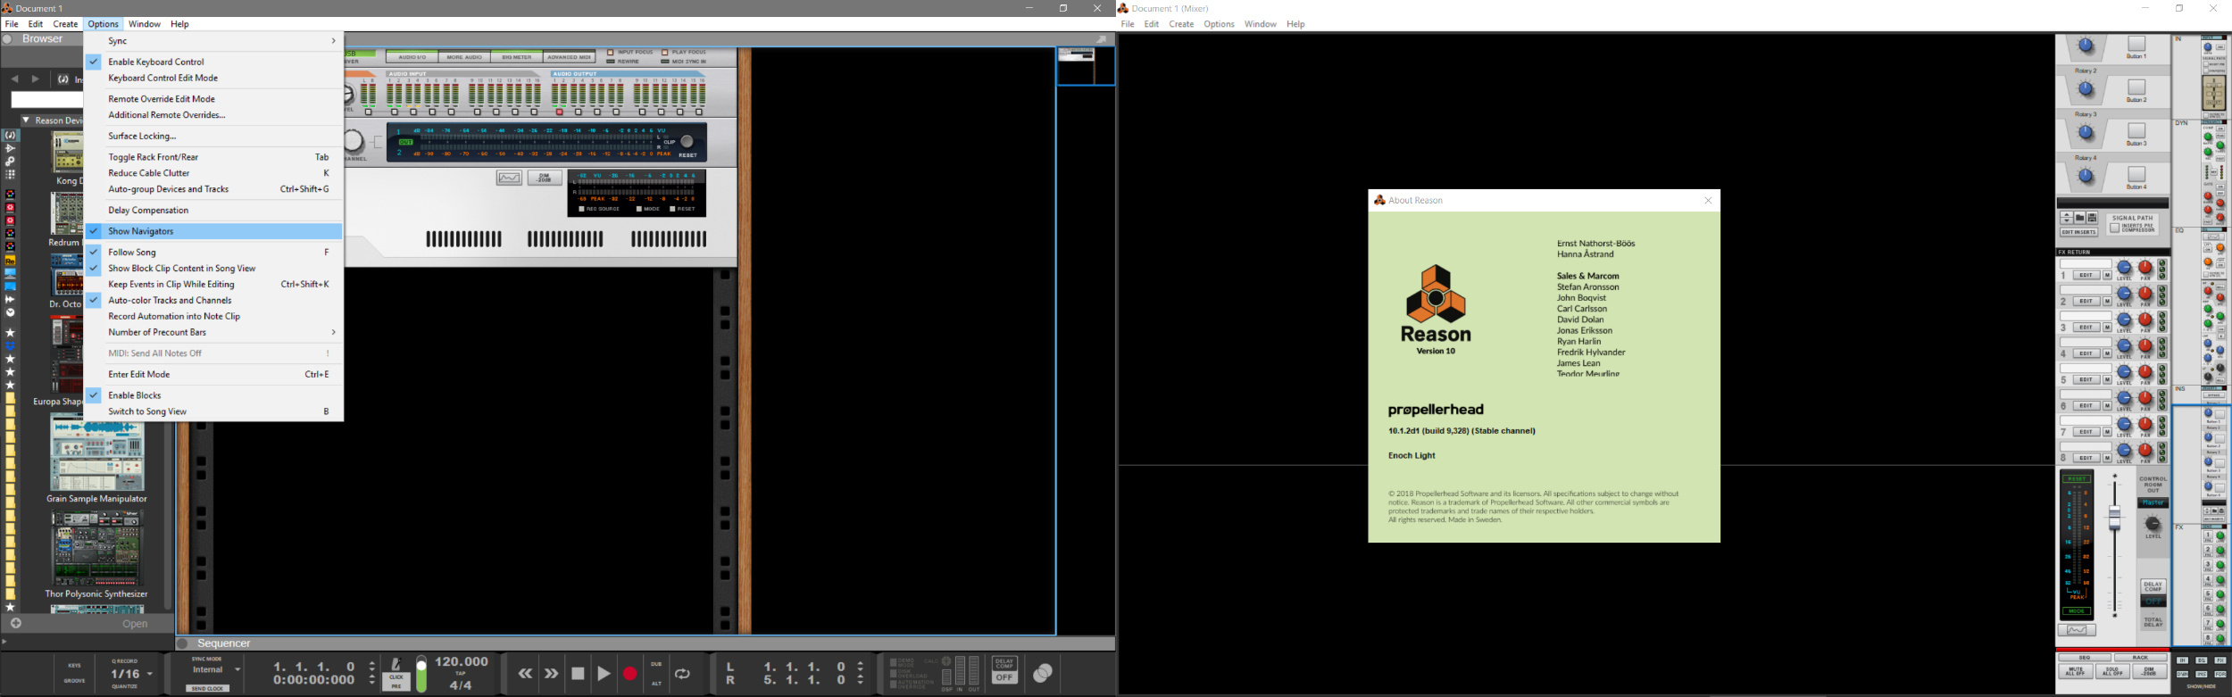This screenshot has width=2232, height=697.
Task: Open the Advanced MIDI tab
Action: [569, 57]
